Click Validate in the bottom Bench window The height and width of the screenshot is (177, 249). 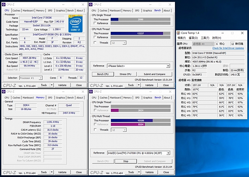(150, 172)
